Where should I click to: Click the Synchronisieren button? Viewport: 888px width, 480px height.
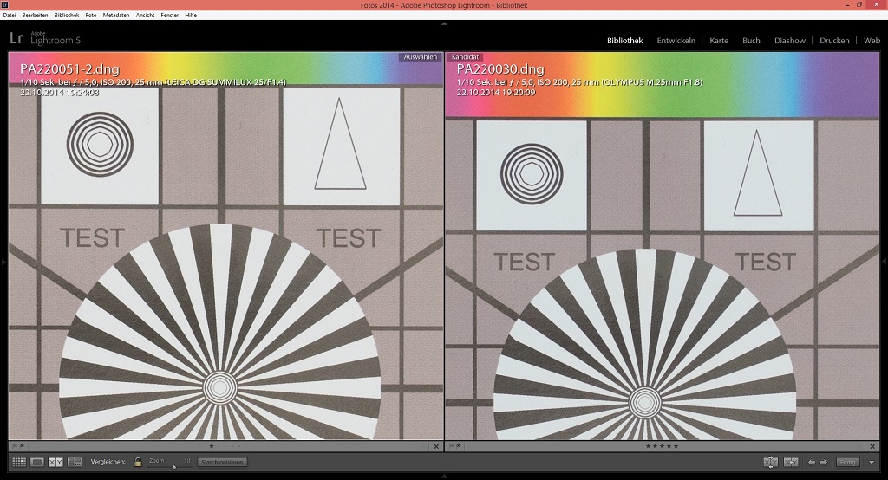[222, 463]
